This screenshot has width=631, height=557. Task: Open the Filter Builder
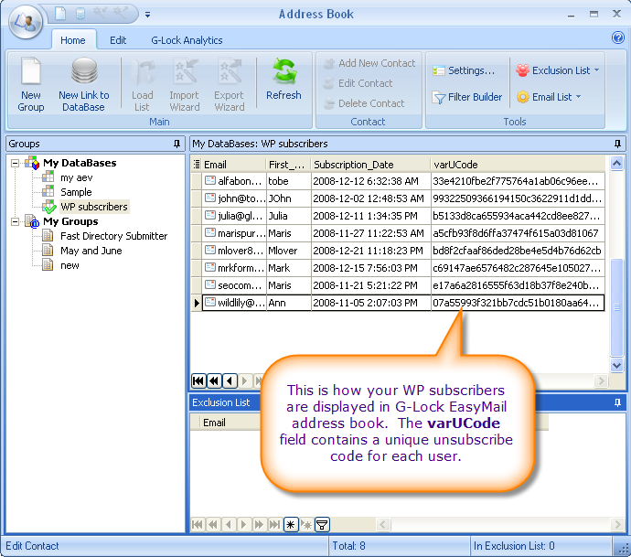tap(467, 97)
